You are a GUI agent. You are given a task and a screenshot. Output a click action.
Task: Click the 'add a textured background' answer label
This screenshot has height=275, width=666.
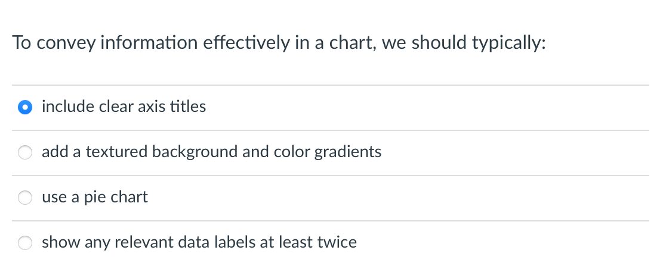click(211, 152)
